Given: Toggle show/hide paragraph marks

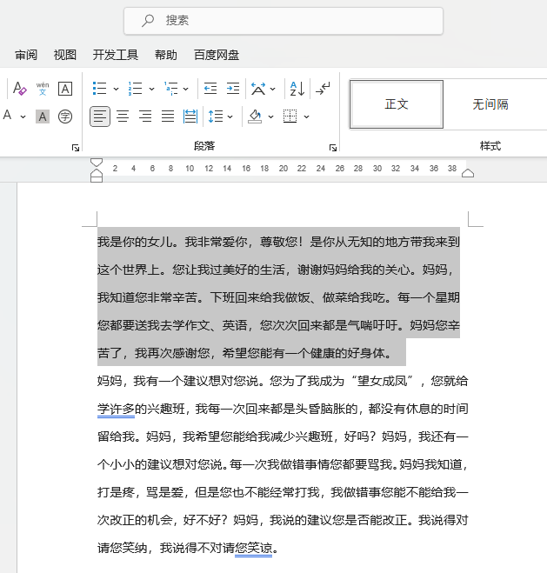Looking at the screenshot, I should (323, 89).
